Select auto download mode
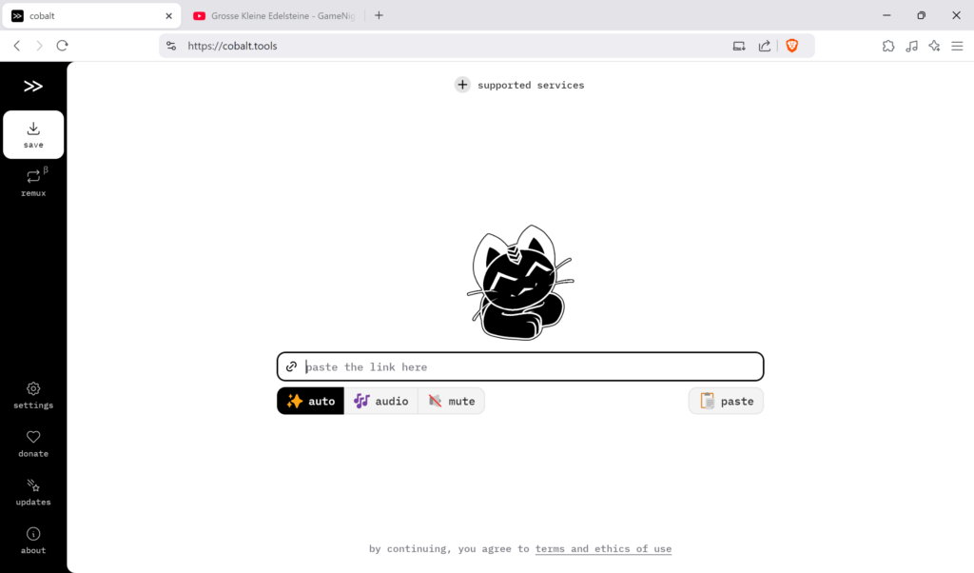Screen dimensions: 974x573 coord(311,401)
